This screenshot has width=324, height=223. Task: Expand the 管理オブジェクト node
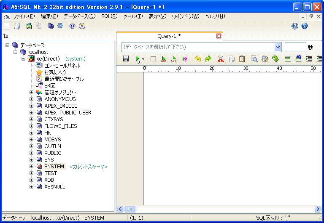point(31,92)
